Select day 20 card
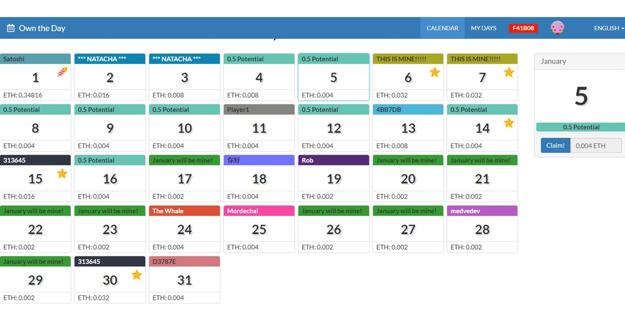Screen dimensions: 625x312 (408, 179)
